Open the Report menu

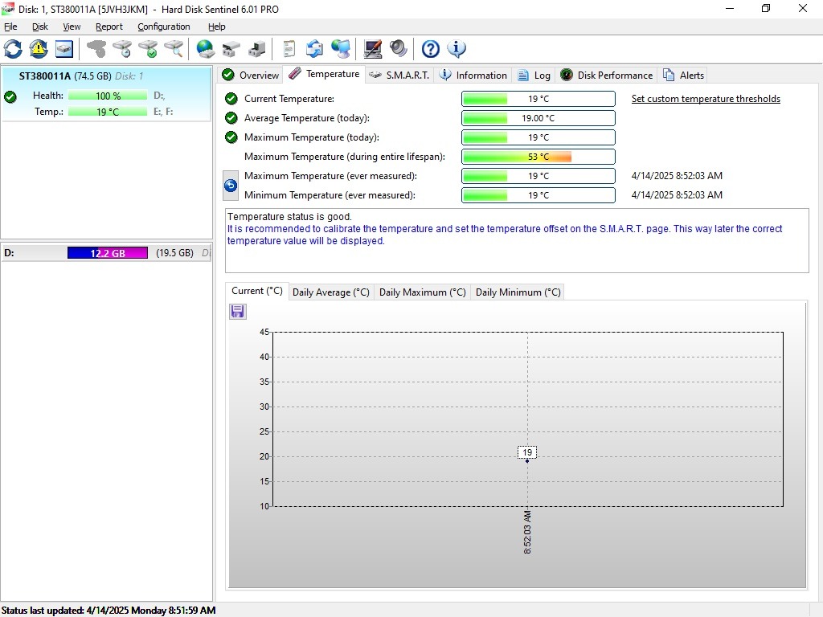coord(109,27)
